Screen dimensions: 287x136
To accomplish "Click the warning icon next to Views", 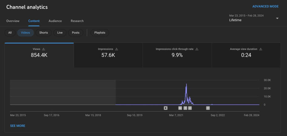I will [x=43, y=49].
